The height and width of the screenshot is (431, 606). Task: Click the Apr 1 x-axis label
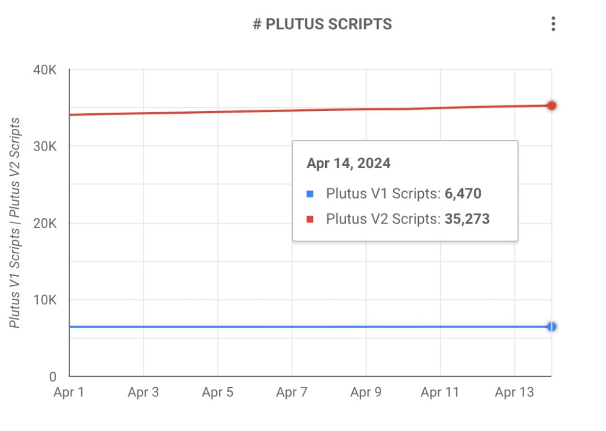coord(69,393)
